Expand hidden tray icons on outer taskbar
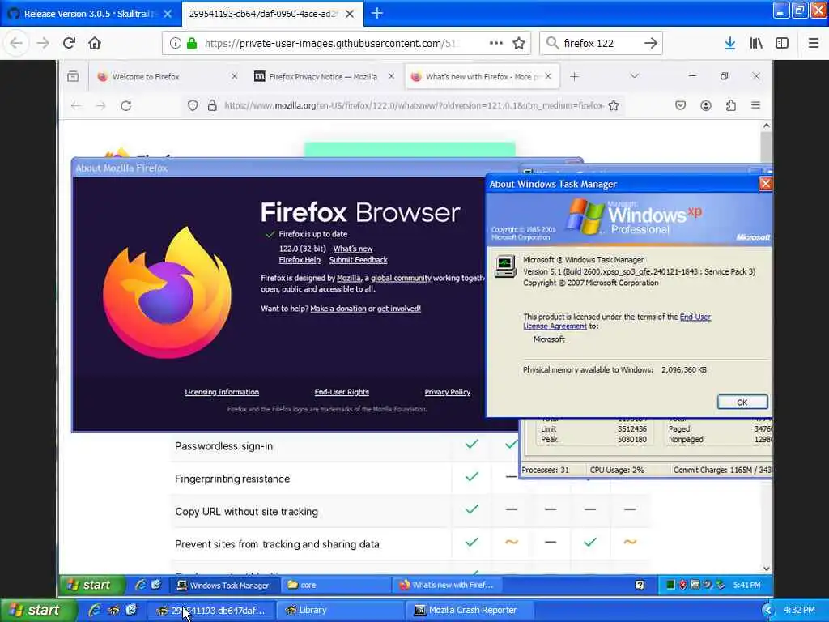829x622 pixels. tap(767, 610)
